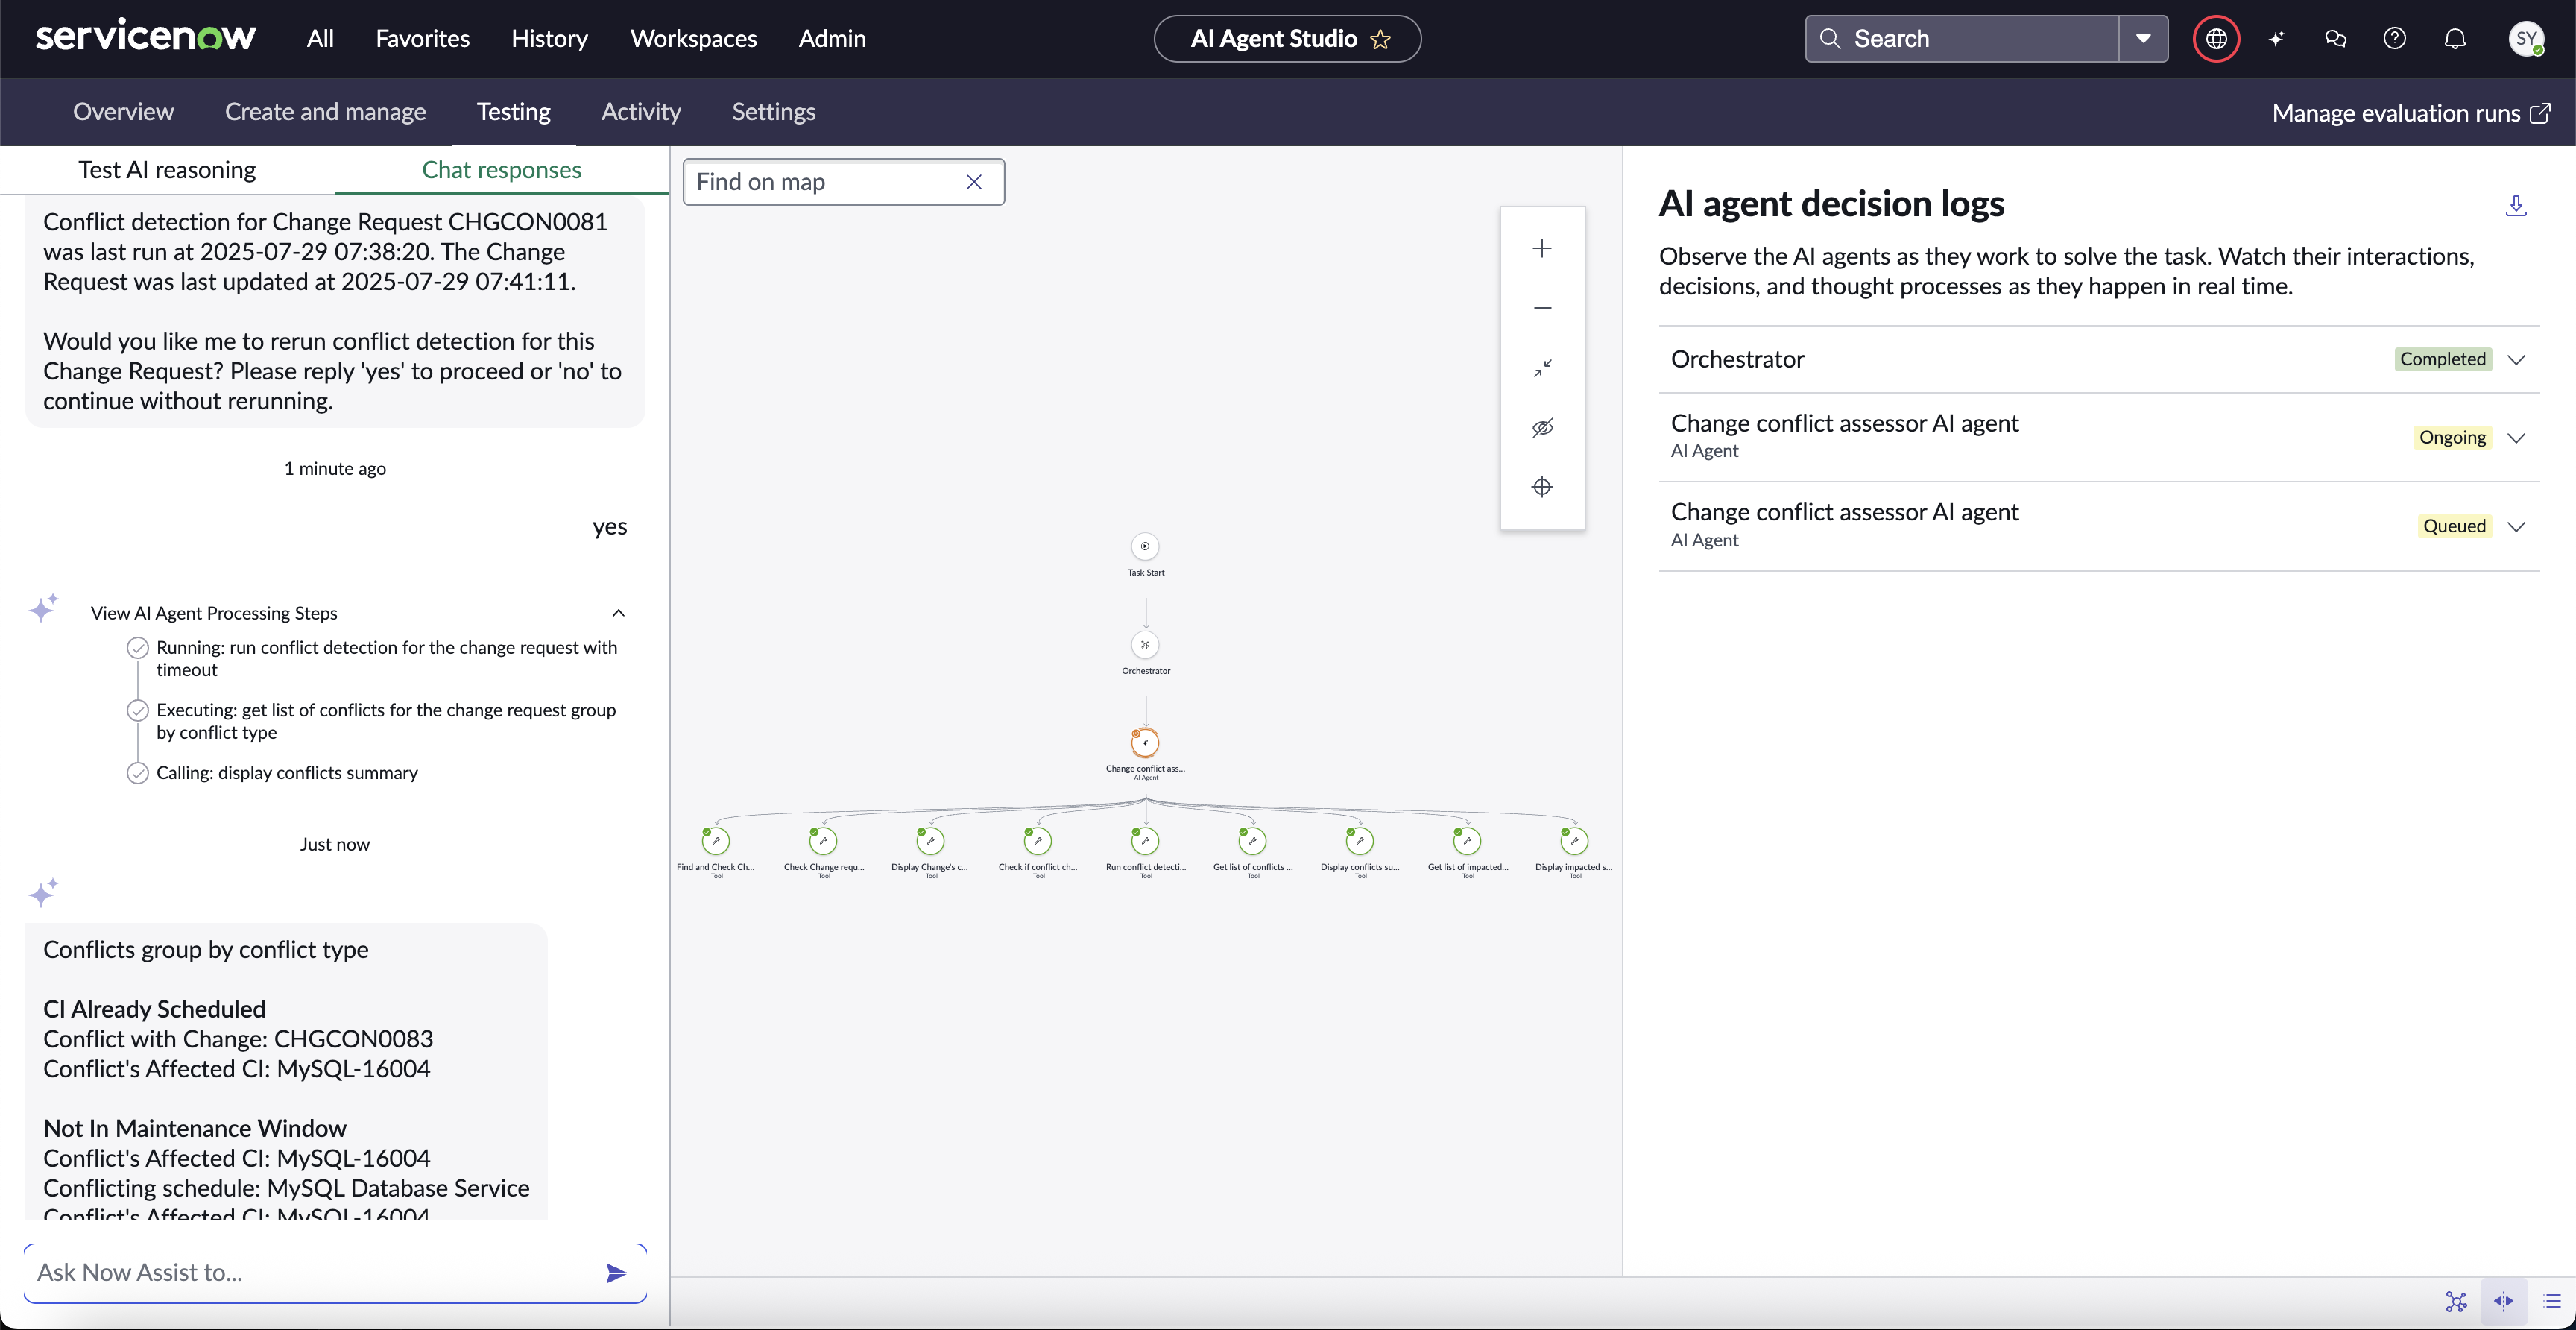Open the help question mark icon

point(2394,38)
